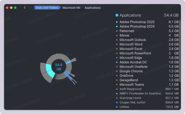The height and width of the screenshot is (114, 185).
Task: Click the Applications header blue dot
Action: (x=117, y=15)
